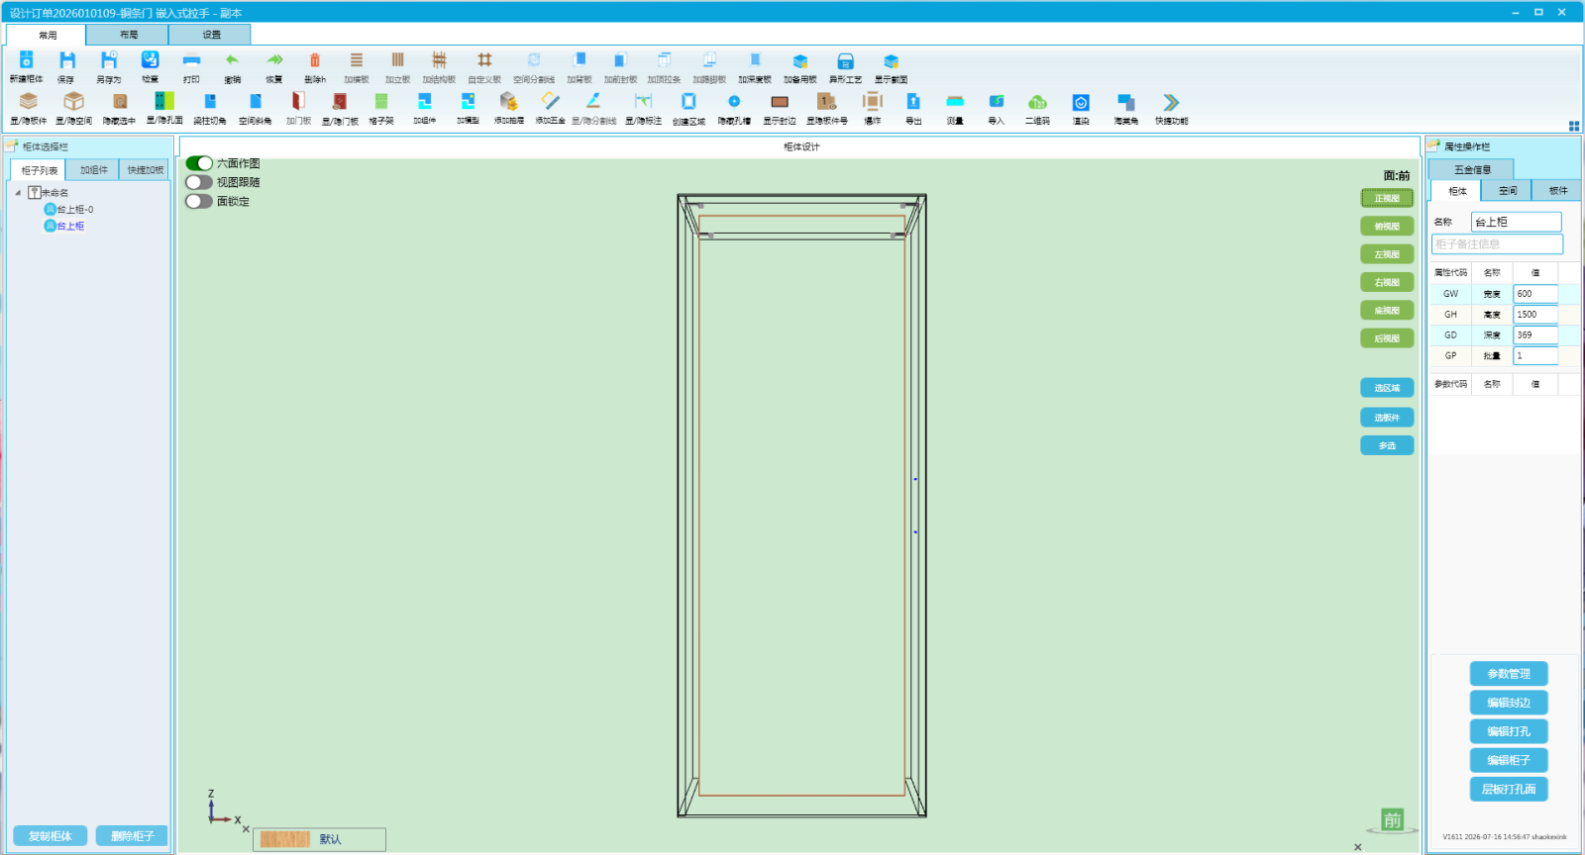Click the 复制柜体 button

(51, 836)
